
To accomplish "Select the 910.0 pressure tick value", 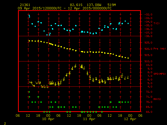I will click(148, 61).
